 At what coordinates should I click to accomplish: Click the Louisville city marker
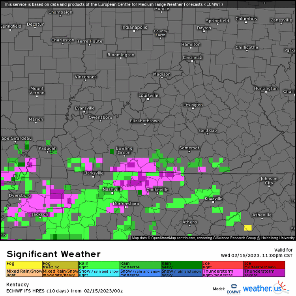148,99
